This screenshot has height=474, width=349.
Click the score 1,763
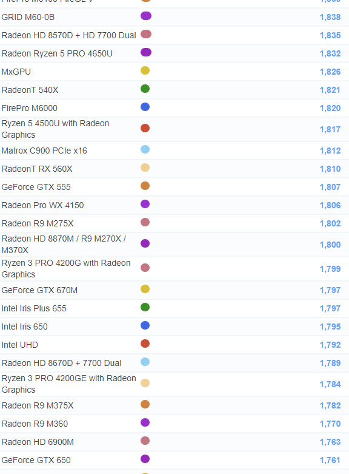[x=330, y=442]
